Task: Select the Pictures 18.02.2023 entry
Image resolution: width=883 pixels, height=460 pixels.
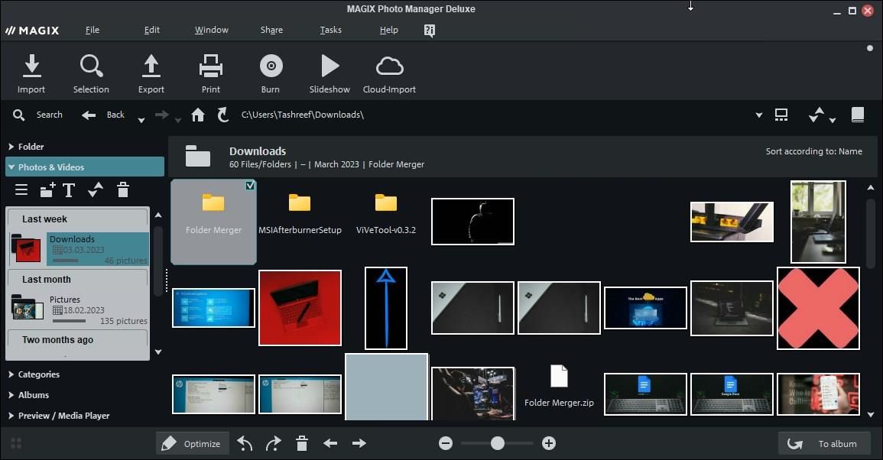Action: click(79, 309)
